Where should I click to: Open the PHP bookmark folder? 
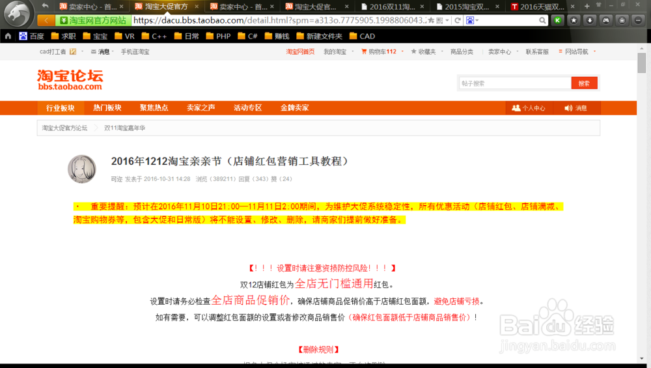click(218, 36)
